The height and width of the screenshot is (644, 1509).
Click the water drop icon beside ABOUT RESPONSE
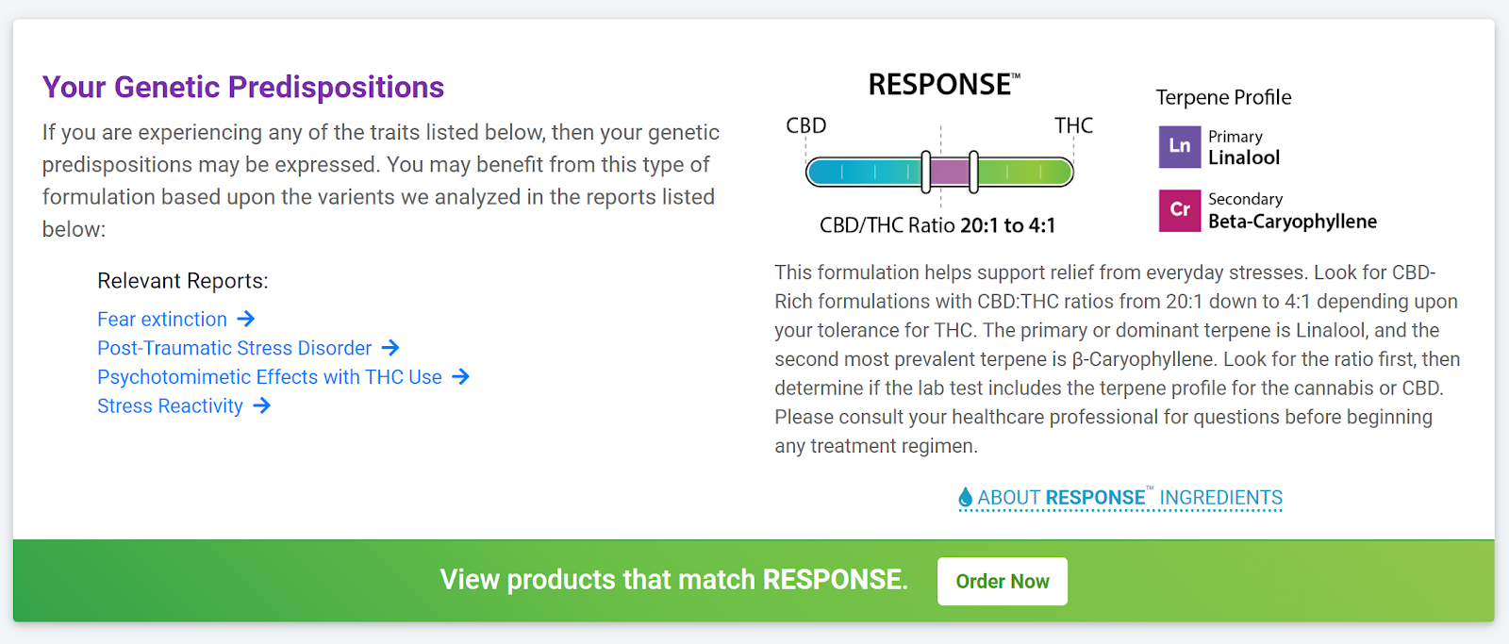click(x=965, y=497)
